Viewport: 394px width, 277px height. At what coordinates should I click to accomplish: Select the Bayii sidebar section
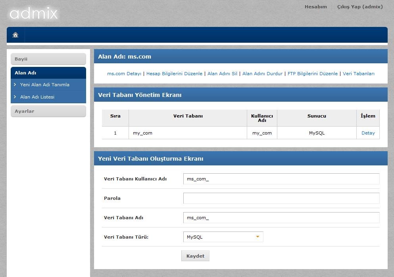pos(48,58)
